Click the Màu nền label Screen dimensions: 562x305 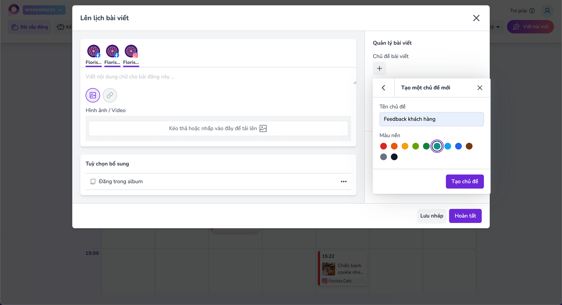tap(390, 135)
